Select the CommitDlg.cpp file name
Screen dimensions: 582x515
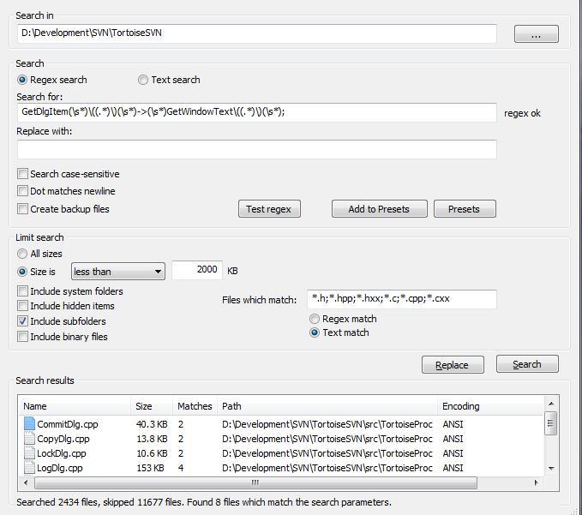[68, 424]
